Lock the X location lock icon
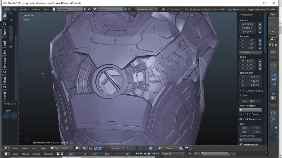282x158 pixels. (260, 24)
